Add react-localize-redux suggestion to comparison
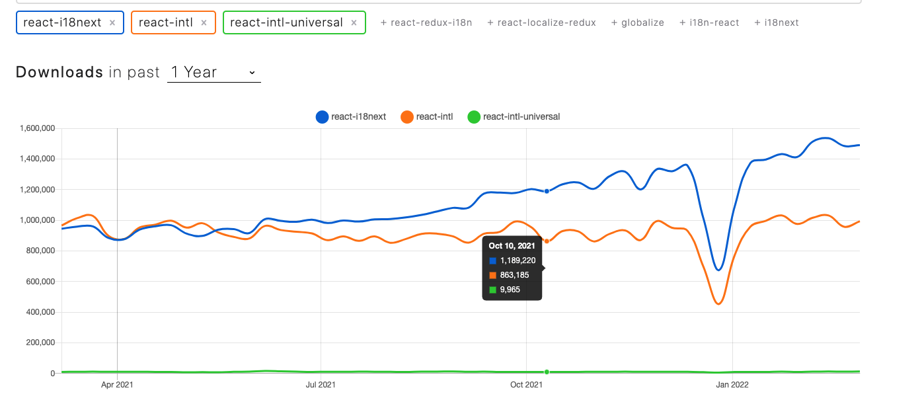Viewport: 922px width, 404px height. click(541, 23)
